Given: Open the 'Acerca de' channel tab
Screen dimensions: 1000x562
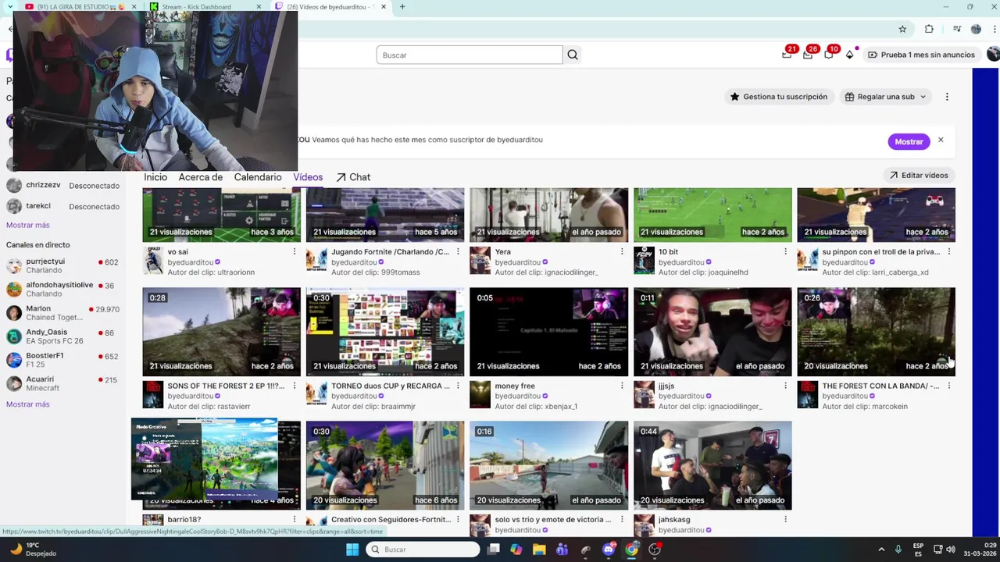Looking at the screenshot, I should click(201, 177).
